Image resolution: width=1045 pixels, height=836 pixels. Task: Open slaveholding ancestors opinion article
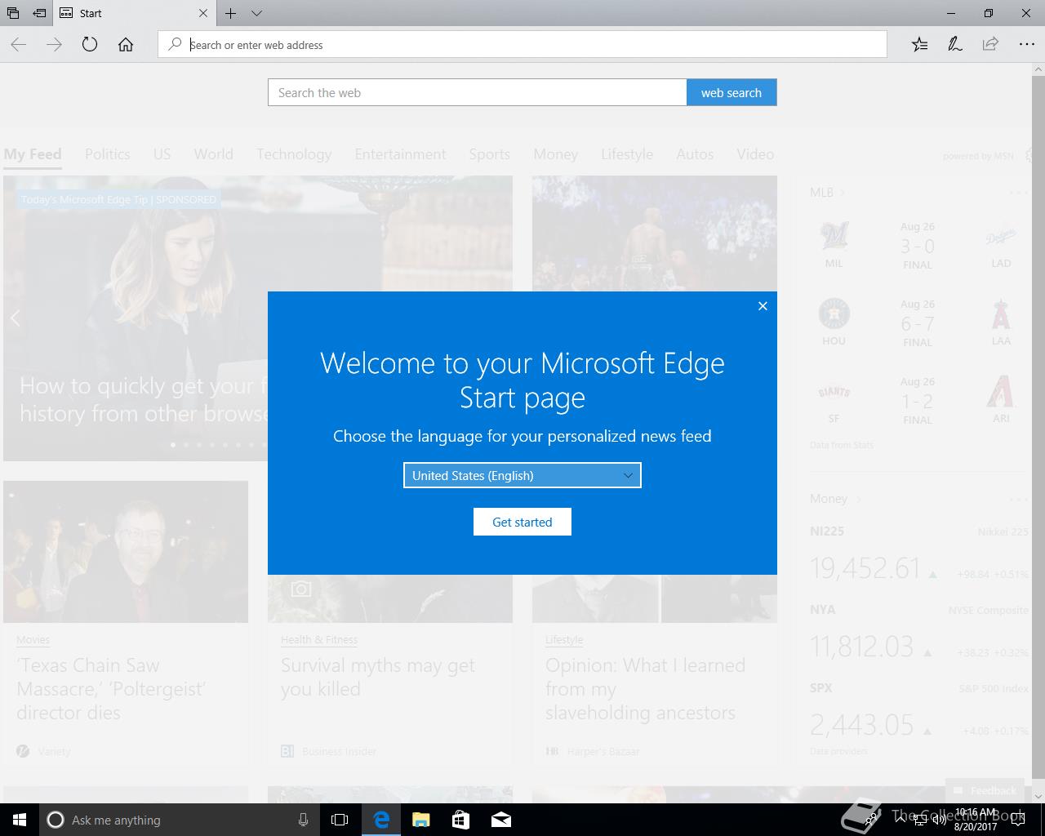tap(645, 689)
